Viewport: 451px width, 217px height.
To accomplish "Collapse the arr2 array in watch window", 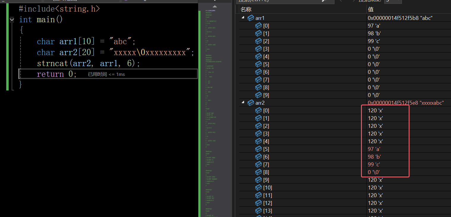I will click(243, 103).
